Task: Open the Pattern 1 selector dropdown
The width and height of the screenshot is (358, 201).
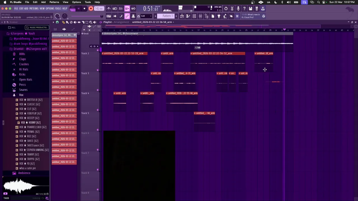Action: (x=166, y=16)
